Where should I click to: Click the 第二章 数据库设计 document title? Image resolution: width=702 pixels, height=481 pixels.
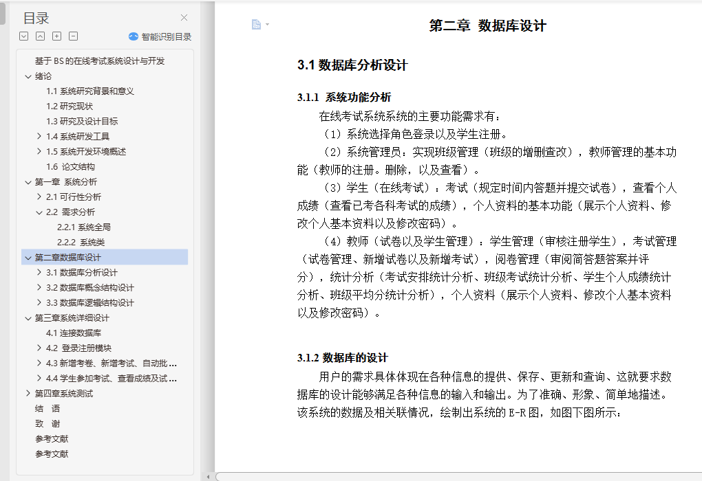pos(487,25)
